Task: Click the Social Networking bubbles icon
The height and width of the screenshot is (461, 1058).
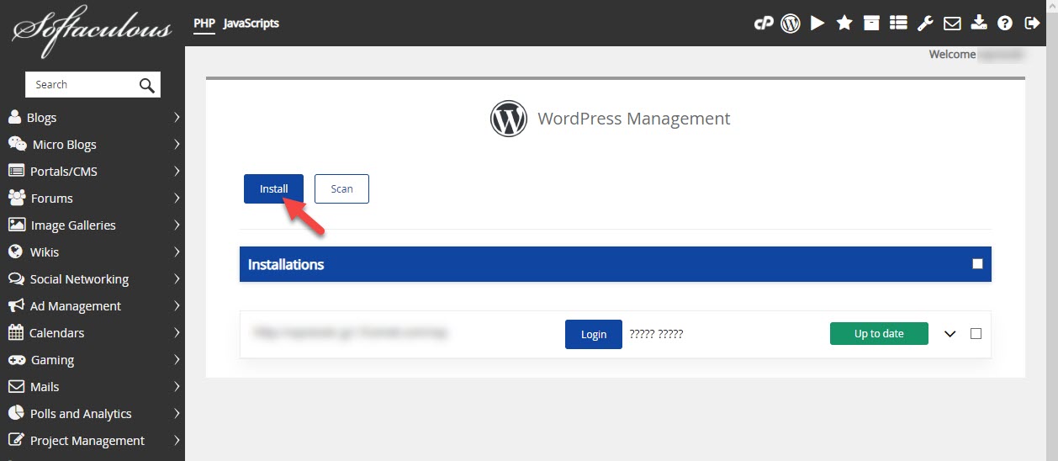Action: (16, 278)
